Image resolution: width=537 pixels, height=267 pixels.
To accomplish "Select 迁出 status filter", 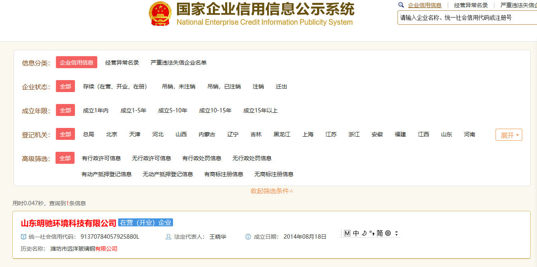I will click(281, 86).
